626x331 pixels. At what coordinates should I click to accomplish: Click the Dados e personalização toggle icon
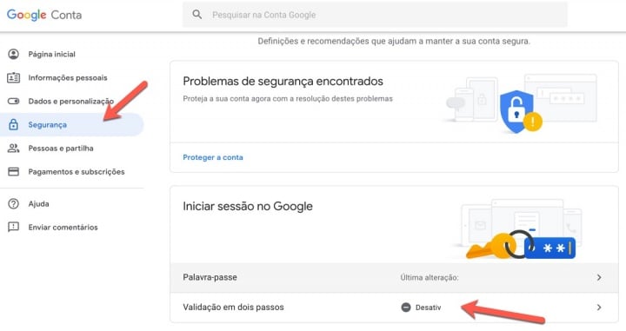(14, 101)
